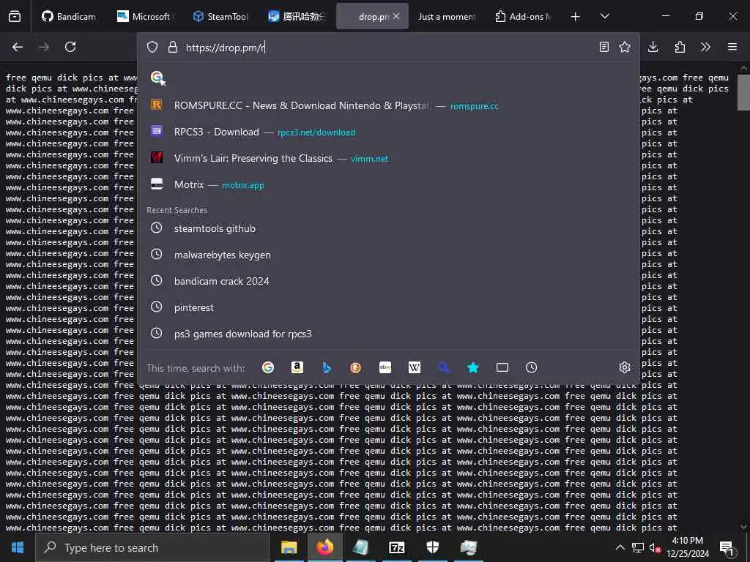Reload the current page
750x562 pixels.
point(70,47)
